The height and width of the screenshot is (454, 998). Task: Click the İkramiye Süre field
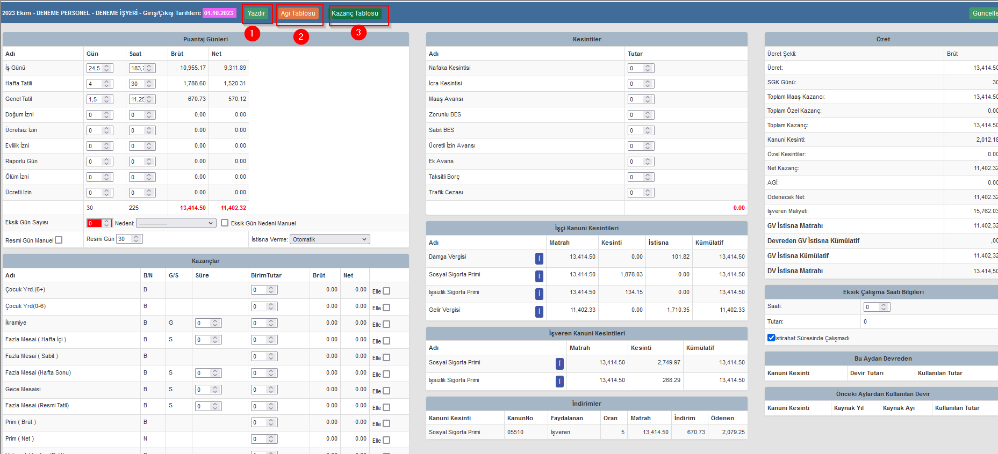click(209, 323)
